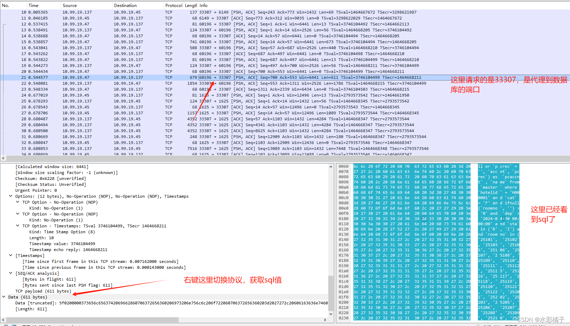Select packet number 16 with length 508
Screen dimensions: 570x326
[x=285, y=48]
